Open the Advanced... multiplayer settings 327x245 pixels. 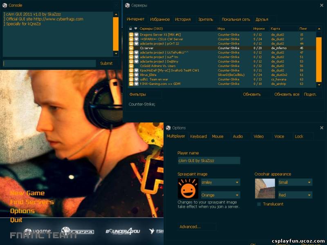pyautogui.click(x=197, y=227)
